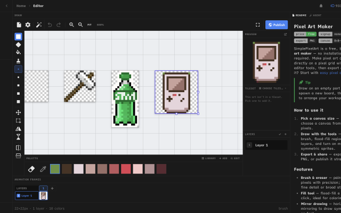341x213 pixels.
Task: Follow the 'easy pixel' link in README
Action: point(330,73)
